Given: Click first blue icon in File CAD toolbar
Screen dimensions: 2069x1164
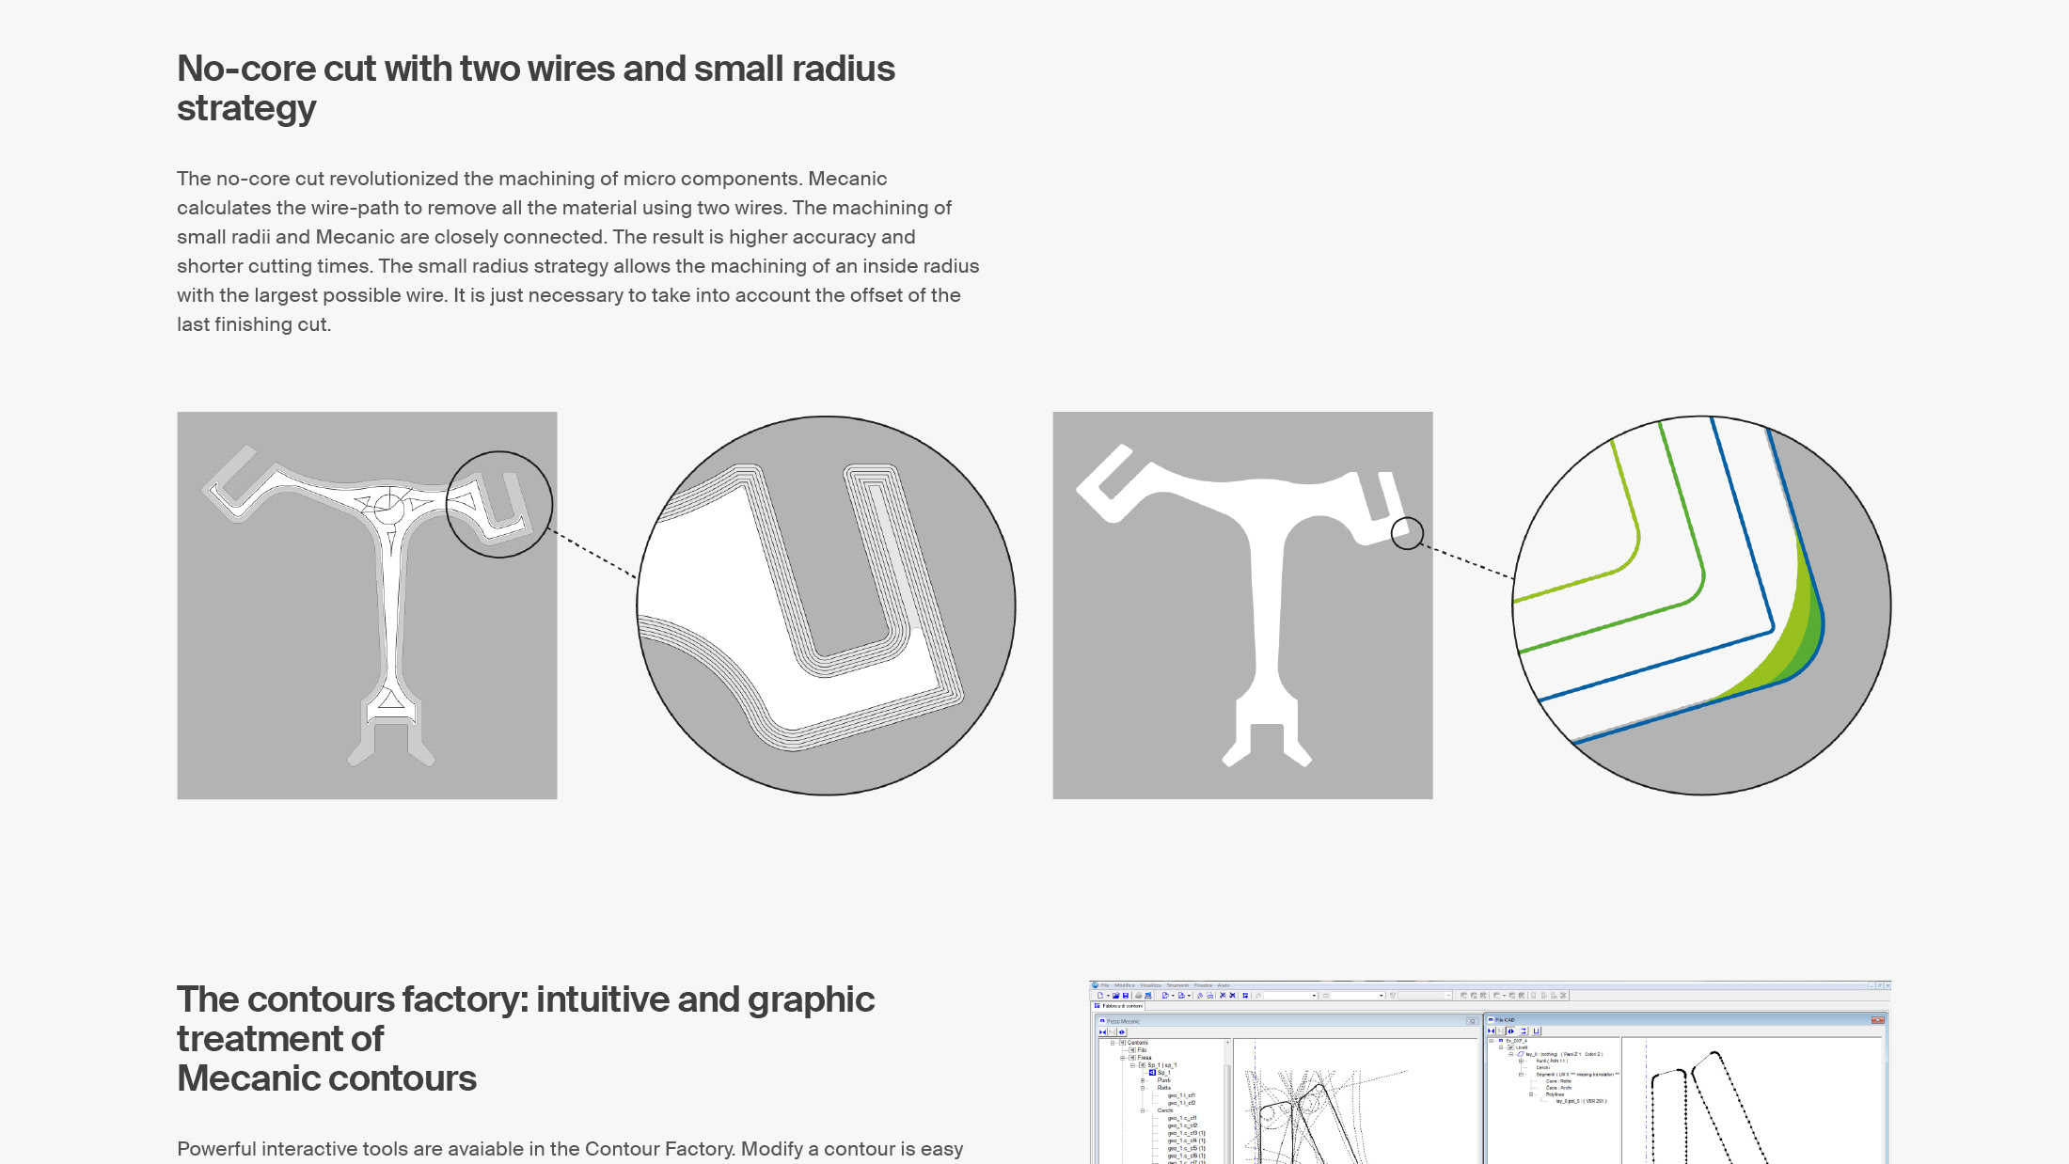Looking at the screenshot, I should coord(1492,1031).
